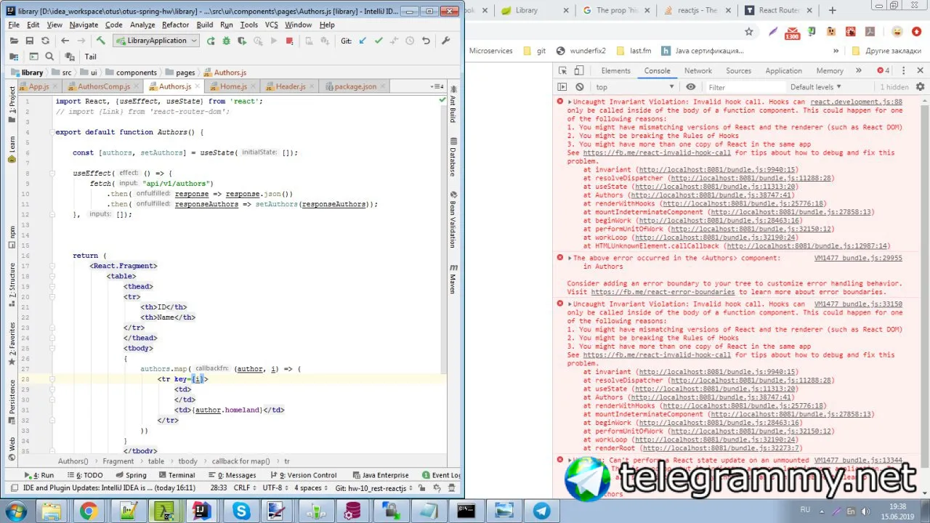930x523 pixels.
Task: Start debugging with the green bug icon
Action: pos(227,41)
